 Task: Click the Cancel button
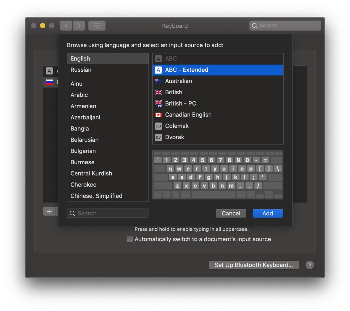click(231, 213)
